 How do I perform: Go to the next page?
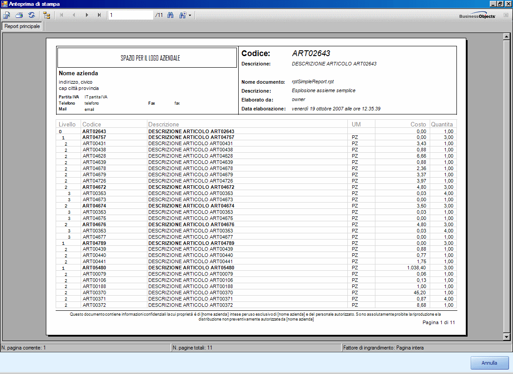tap(87, 15)
